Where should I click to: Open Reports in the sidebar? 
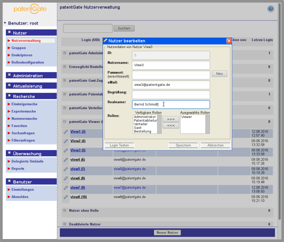click(x=18, y=168)
